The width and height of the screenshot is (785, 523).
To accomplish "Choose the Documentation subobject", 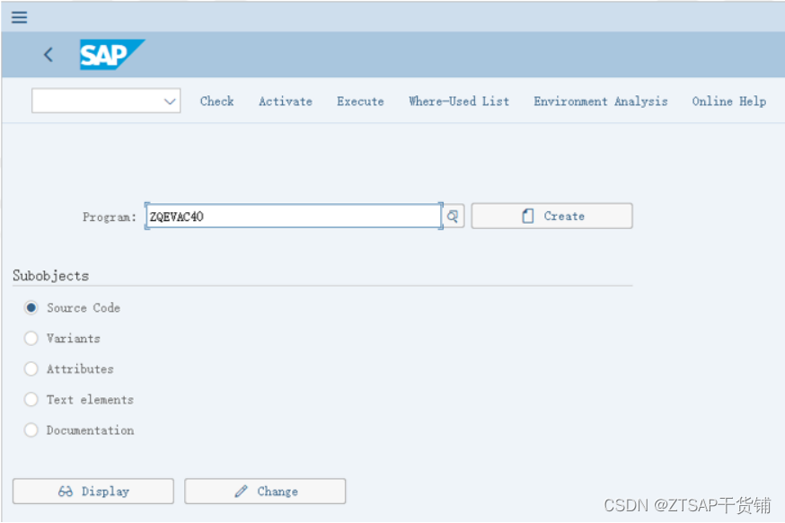I will point(31,430).
